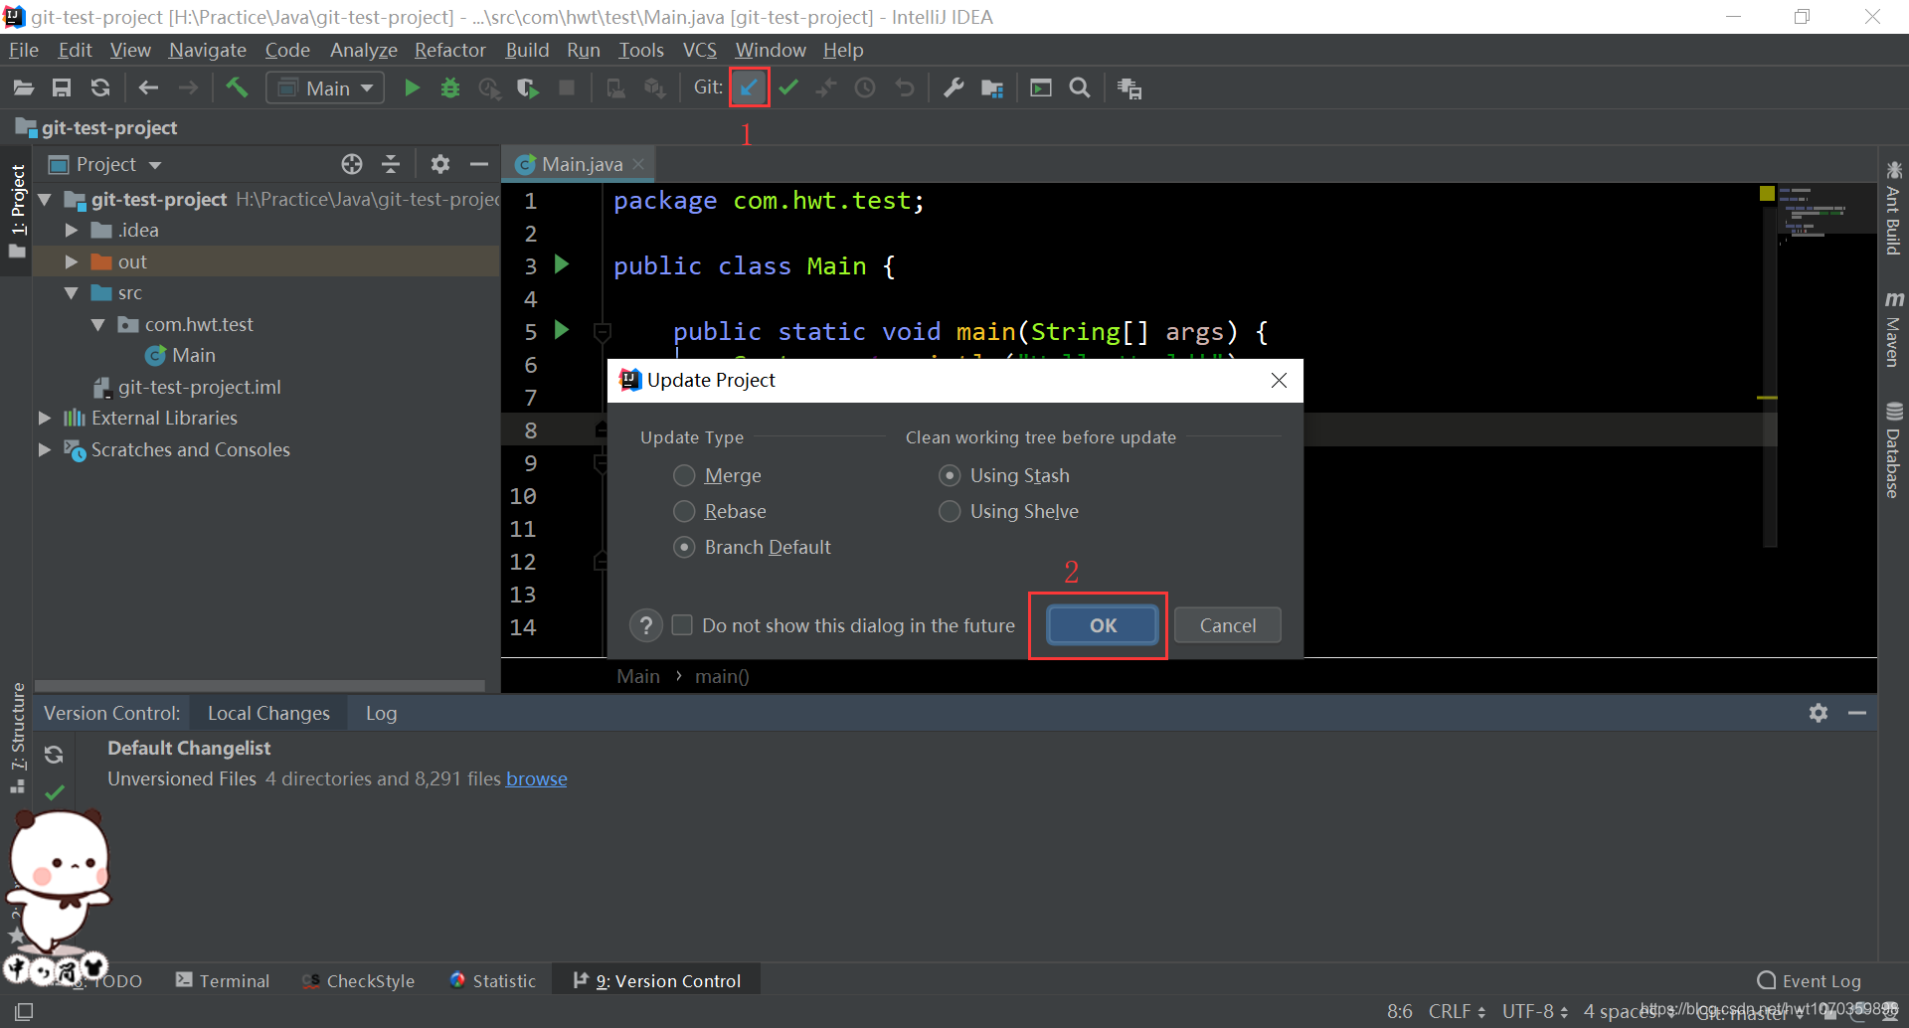Viewport: 1909px width, 1028px height.
Task: Open Project Structure icon
Action: [992, 88]
